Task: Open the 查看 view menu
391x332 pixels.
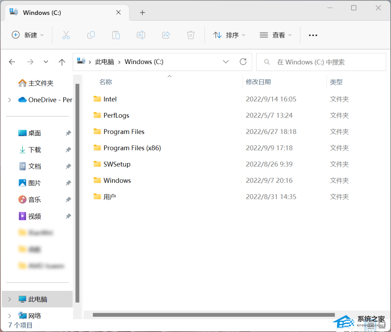Action: [x=276, y=35]
